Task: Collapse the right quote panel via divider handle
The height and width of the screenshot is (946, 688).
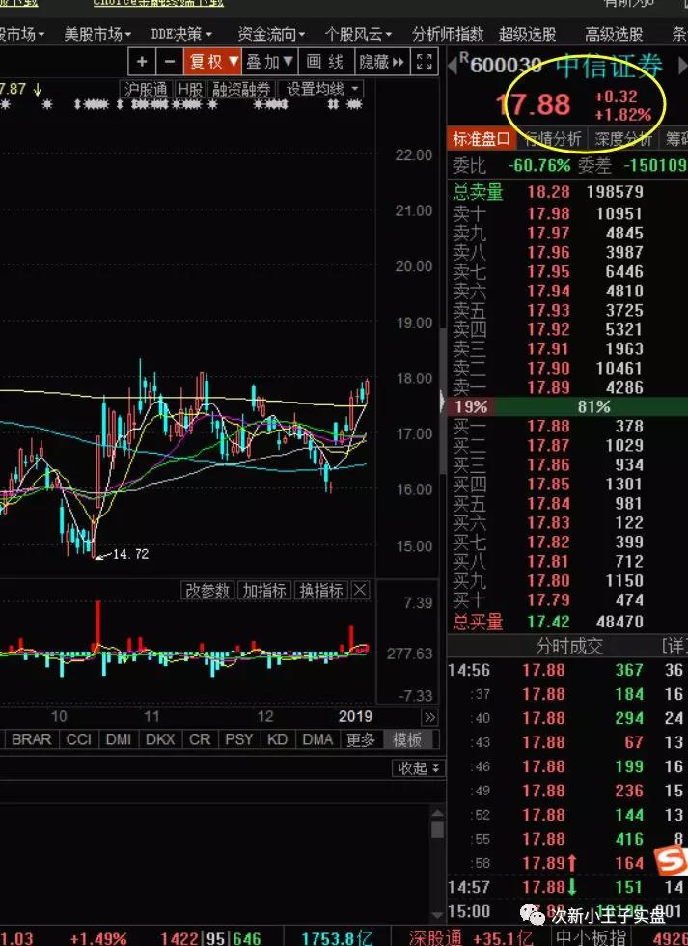Action: tap(443, 400)
